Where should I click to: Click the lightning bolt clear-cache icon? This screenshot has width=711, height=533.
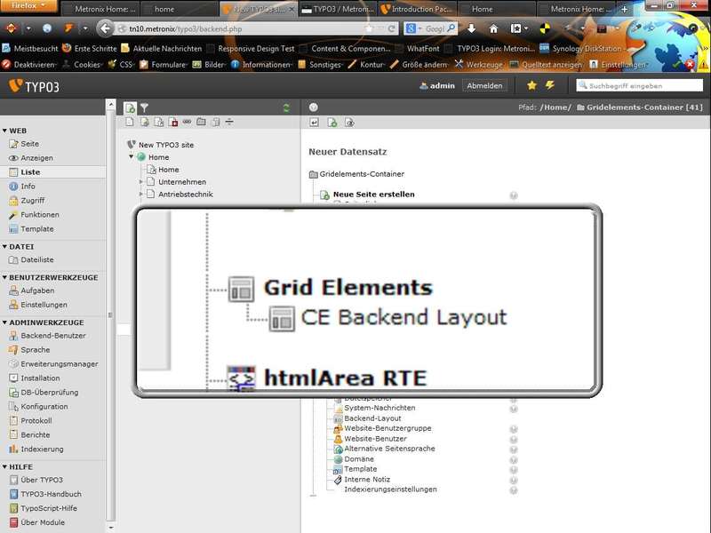(x=550, y=85)
